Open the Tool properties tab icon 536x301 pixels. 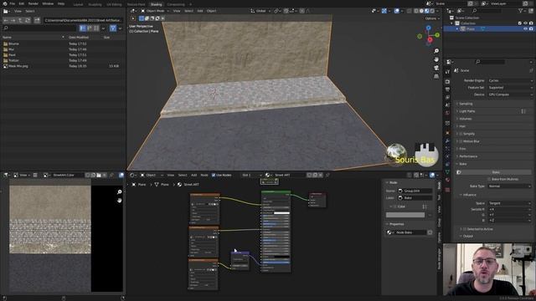tap(447, 72)
